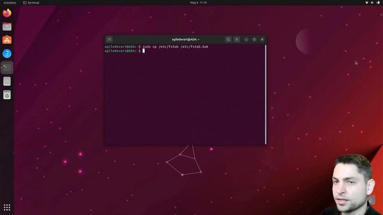The height and width of the screenshot is (215, 383).
Task: Open the volume indicator in system tray
Action: pos(372,2)
